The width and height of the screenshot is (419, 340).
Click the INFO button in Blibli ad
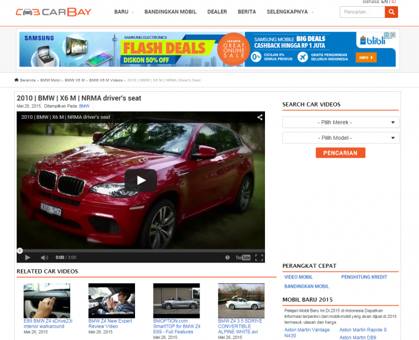[366, 57]
